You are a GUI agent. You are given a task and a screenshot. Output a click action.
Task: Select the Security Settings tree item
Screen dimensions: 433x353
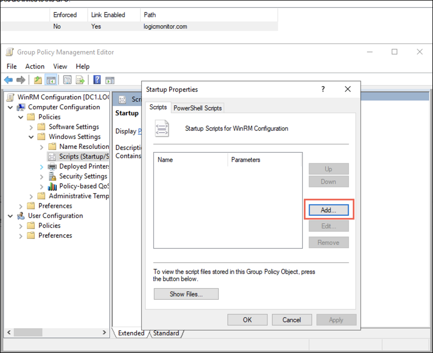point(83,176)
